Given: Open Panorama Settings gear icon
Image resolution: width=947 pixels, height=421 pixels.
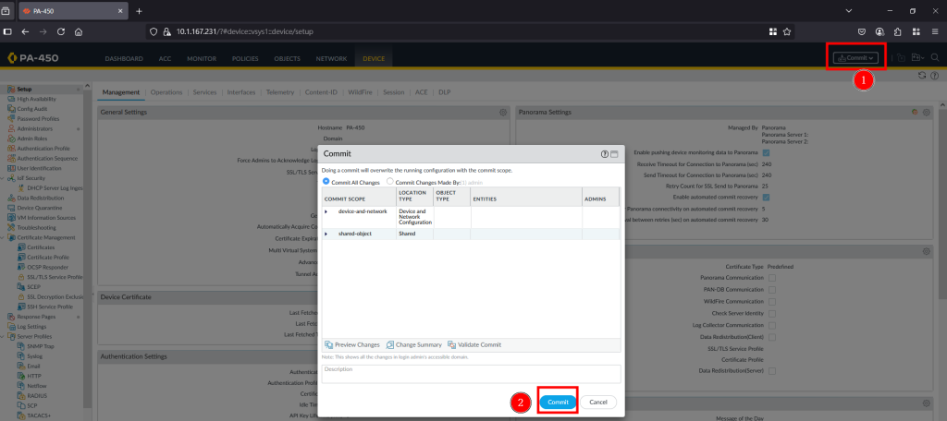Looking at the screenshot, I should [927, 113].
